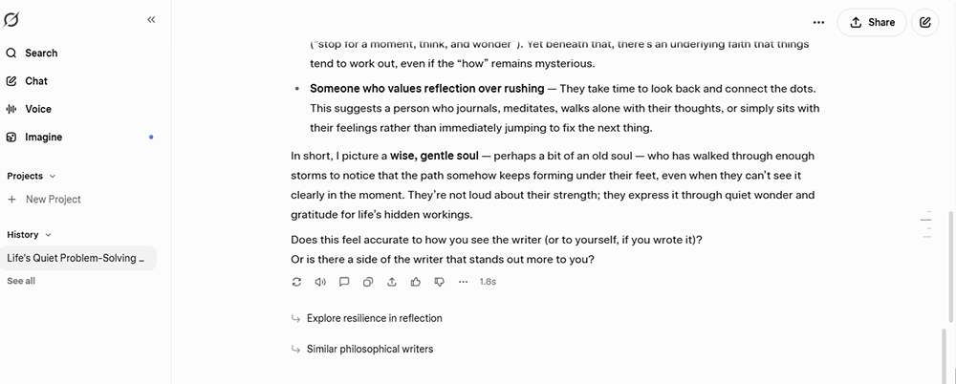The width and height of the screenshot is (956, 384).
Task: Start a new chat with compose icon
Action: [x=924, y=23]
